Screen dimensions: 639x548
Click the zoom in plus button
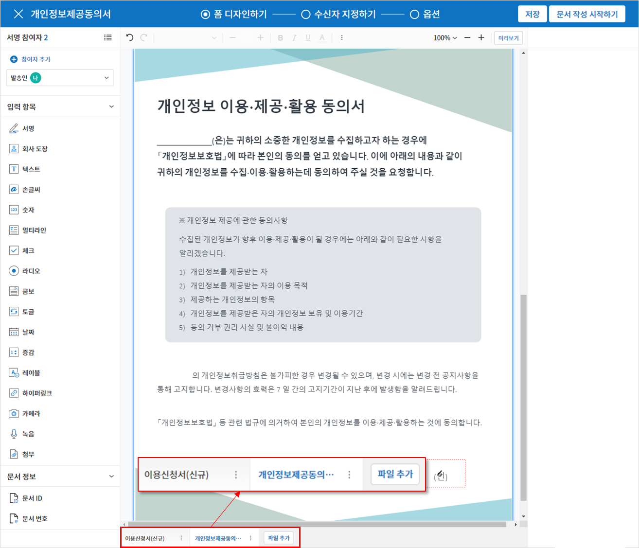(x=481, y=37)
